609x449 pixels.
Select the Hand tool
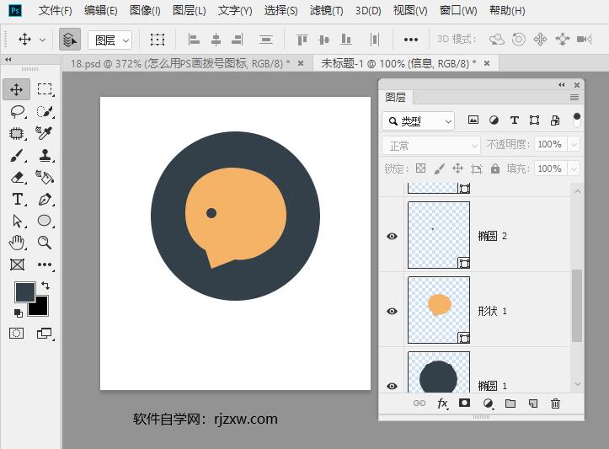pyautogui.click(x=17, y=243)
